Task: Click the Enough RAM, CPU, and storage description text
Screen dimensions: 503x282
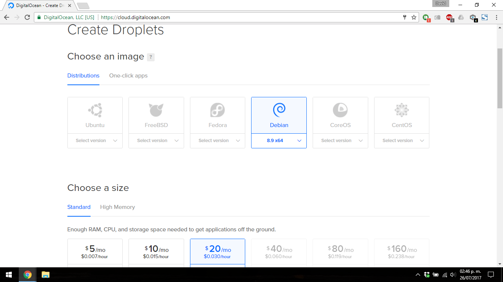Action: [x=172, y=229]
